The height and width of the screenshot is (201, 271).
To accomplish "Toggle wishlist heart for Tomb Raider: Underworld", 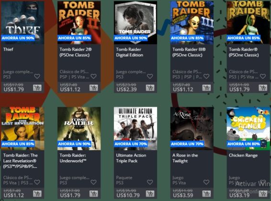I will (x=93, y=182).
